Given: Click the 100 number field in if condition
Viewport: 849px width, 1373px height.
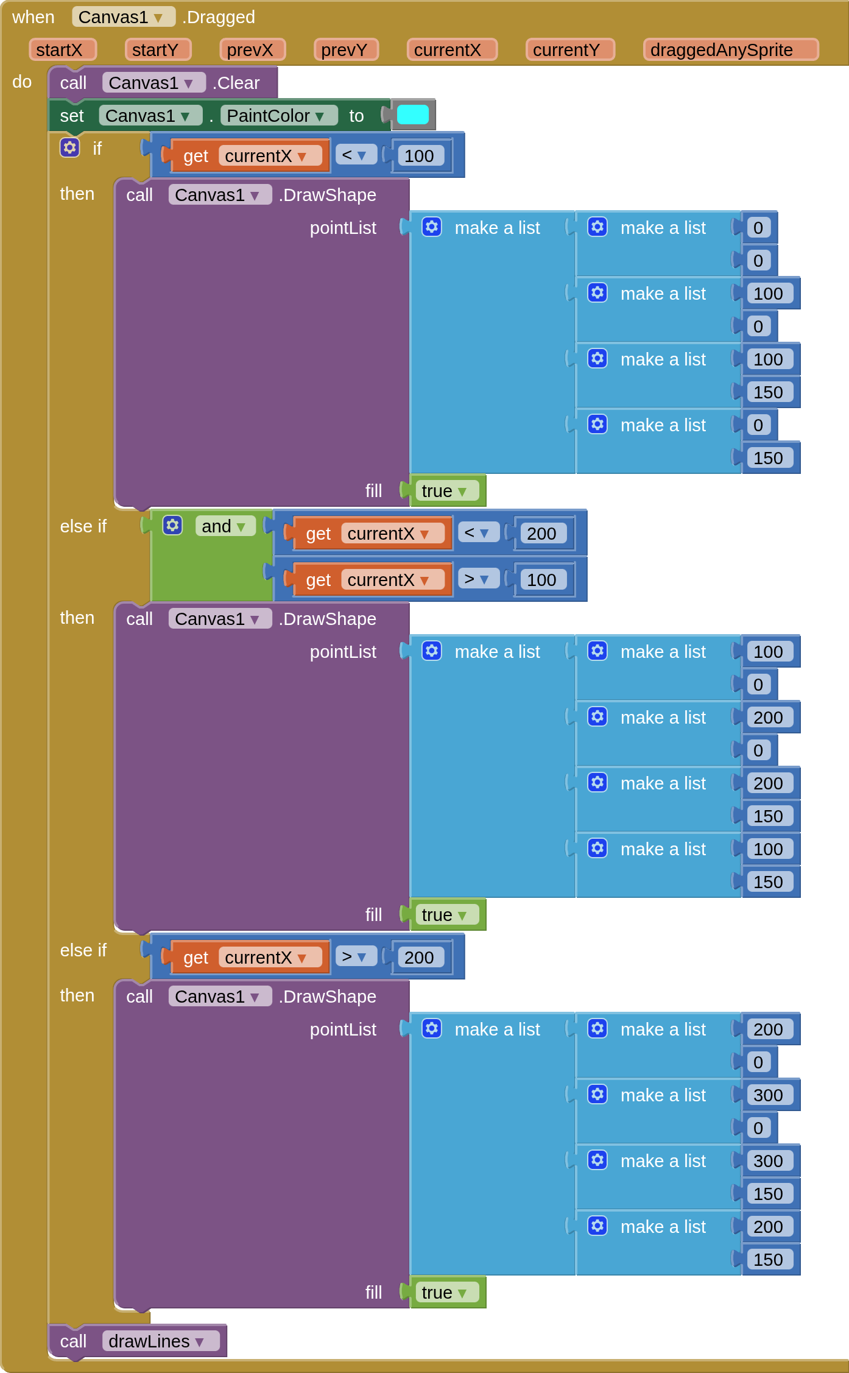Looking at the screenshot, I should (419, 156).
